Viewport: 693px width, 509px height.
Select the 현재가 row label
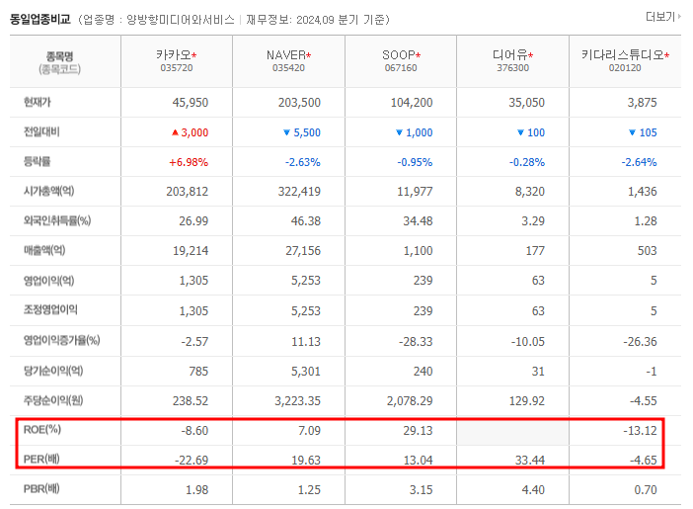[x=38, y=102]
